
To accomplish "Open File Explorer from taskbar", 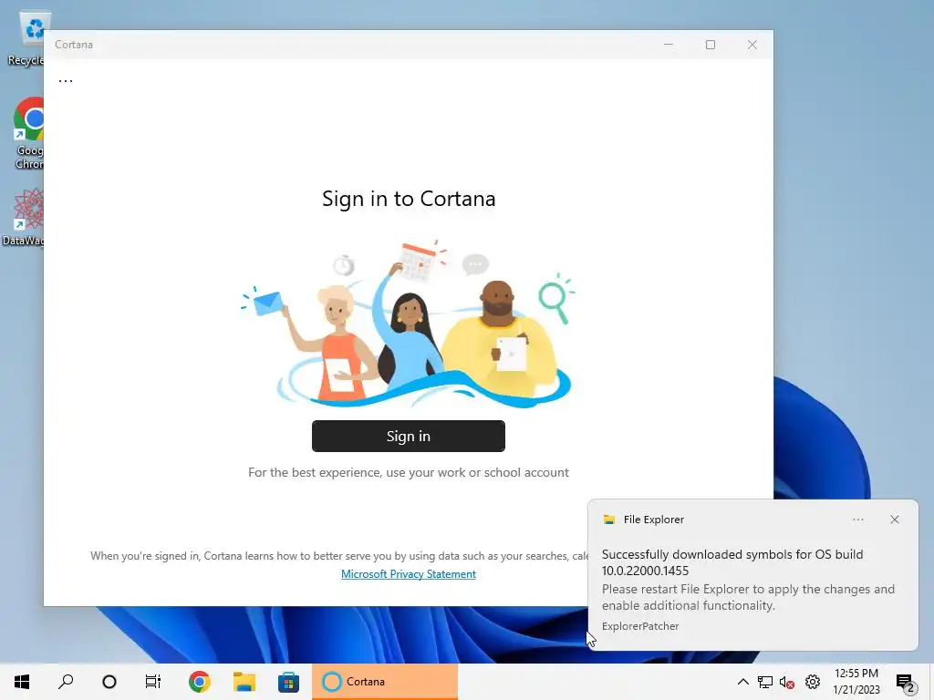I will 244,682.
